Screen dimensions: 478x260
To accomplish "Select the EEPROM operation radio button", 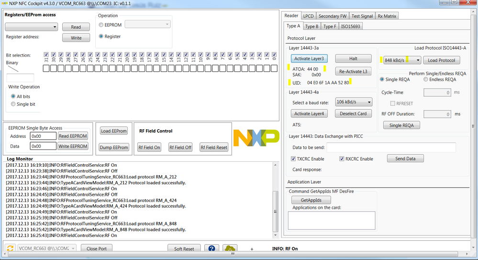I will click(101, 25).
